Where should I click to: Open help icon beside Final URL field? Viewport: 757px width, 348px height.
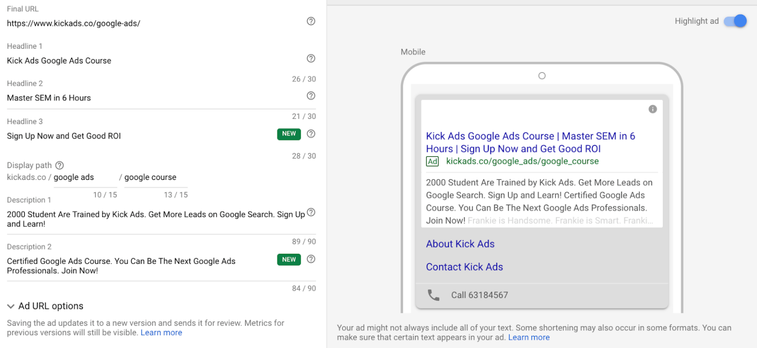311,21
